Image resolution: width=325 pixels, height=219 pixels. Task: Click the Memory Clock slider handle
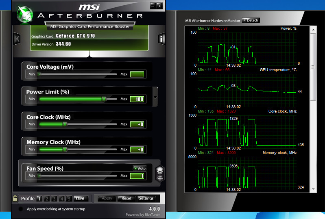[x=65, y=150]
